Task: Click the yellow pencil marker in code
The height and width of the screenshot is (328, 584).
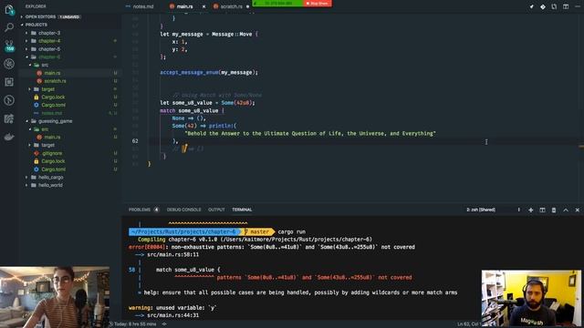Action: 184,149
